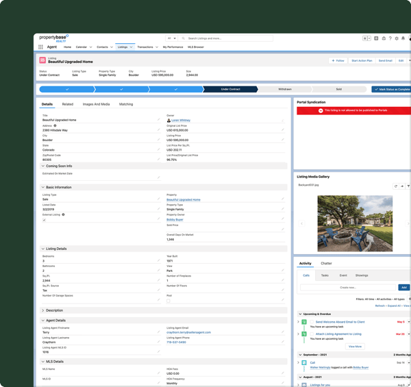Viewport: 411px width, 387px height.
Task: Open the backyard photo in media gallery
Action: click(x=355, y=223)
